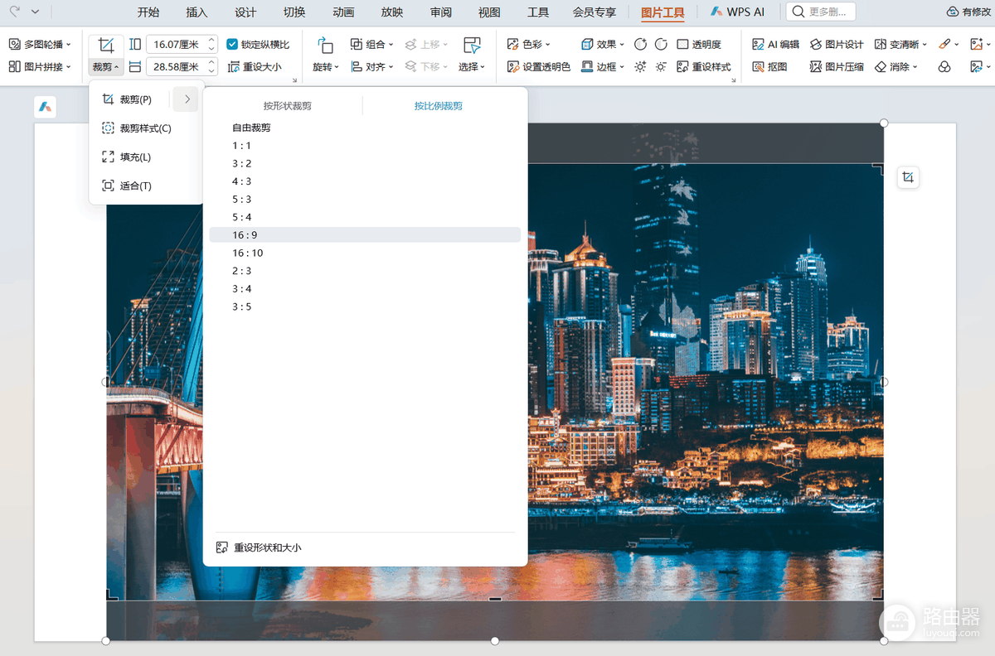Open the AI 编辑 tool
Screen dimensions: 995x656
click(775, 44)
